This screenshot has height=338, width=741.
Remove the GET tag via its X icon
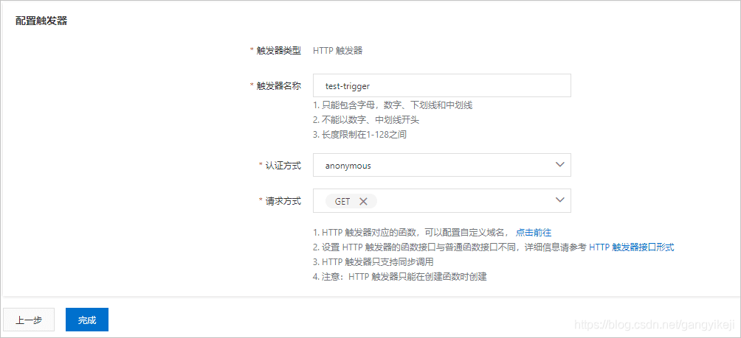coord(363,201)
